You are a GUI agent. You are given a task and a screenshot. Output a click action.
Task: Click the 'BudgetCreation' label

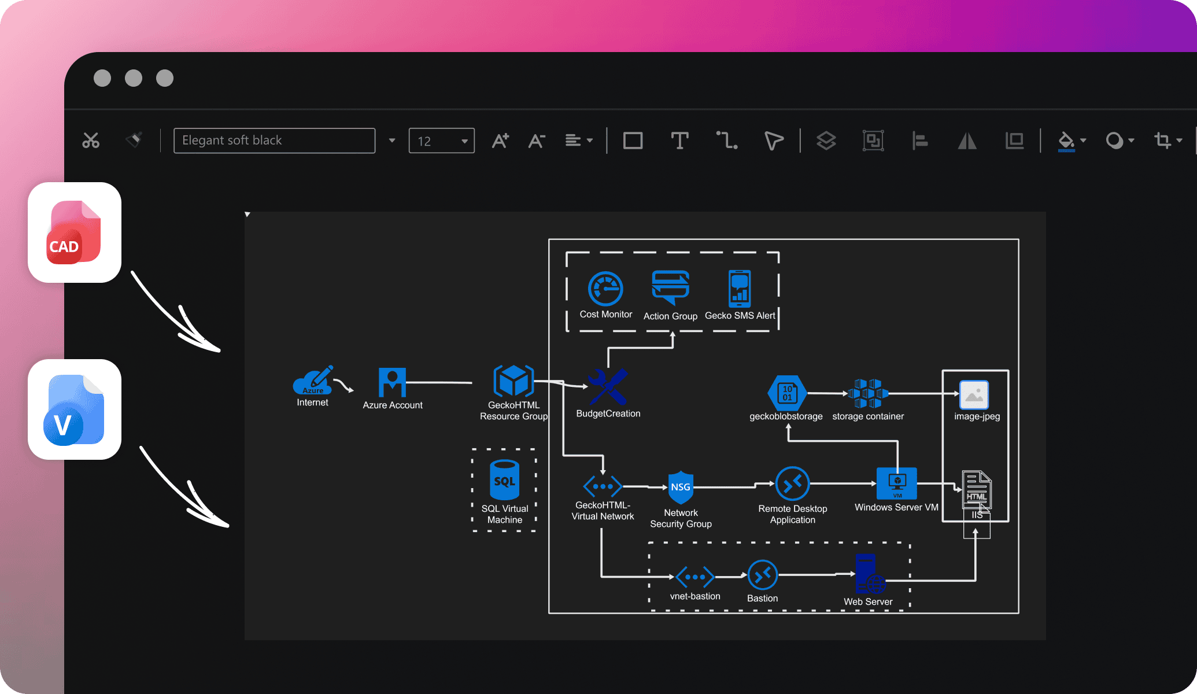click(608, 414)
